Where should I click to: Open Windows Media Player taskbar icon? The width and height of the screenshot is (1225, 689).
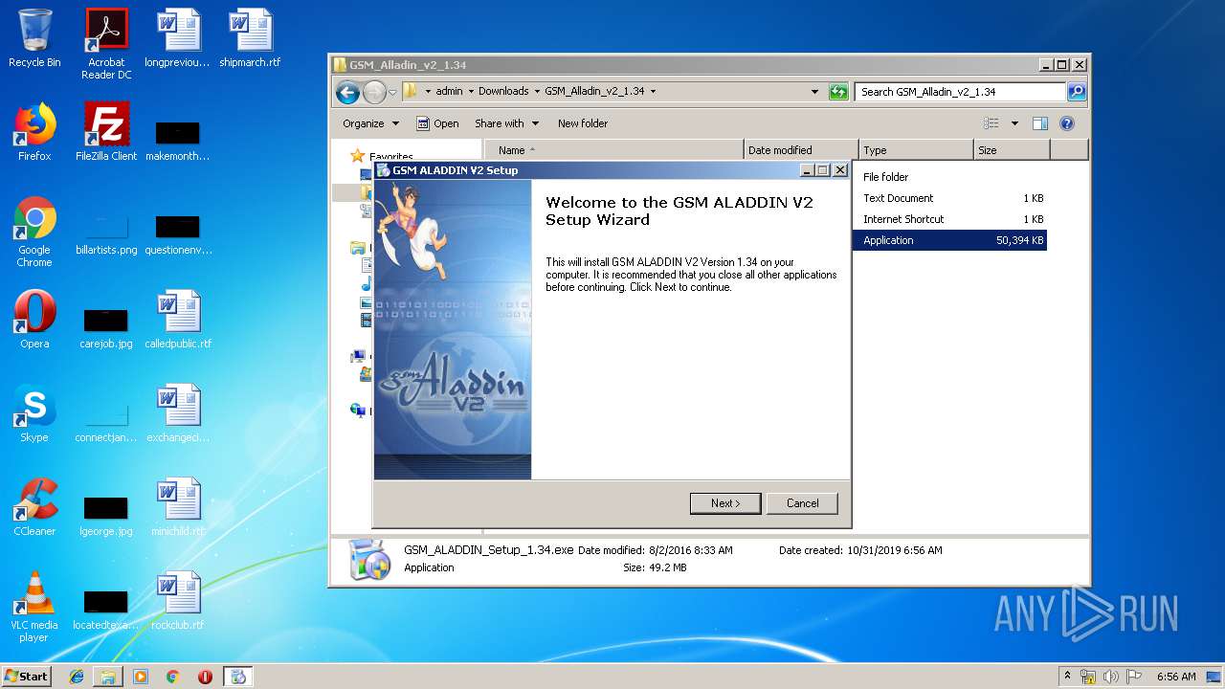(141, 677)
